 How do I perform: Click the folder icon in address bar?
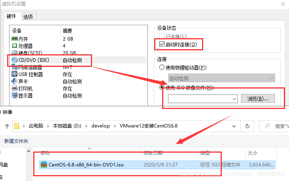(17, 126)
